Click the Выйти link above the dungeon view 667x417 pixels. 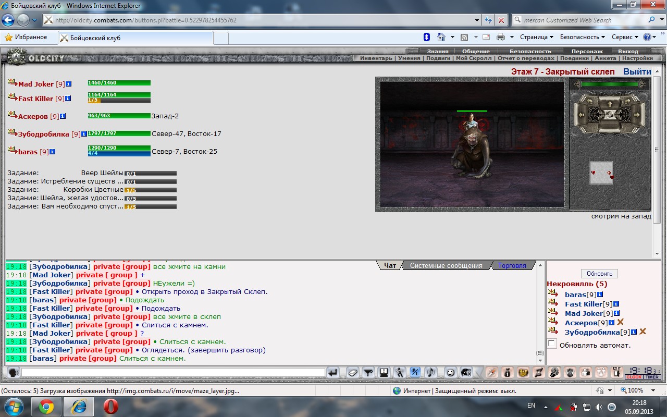637,71
